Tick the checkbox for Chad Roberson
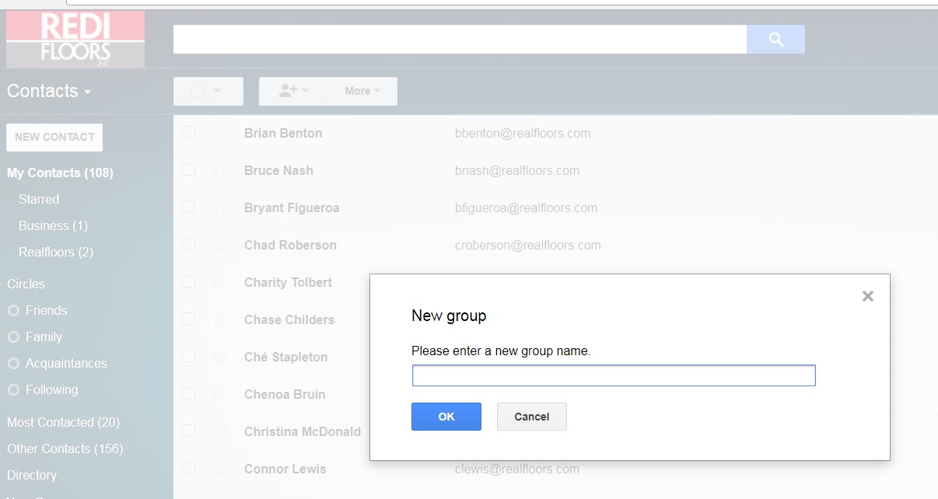Screen dimensions: 938x499 [x=188, y=244]
